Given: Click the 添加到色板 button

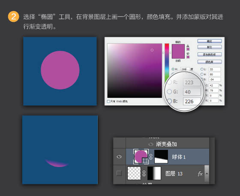Looking at the screenshot, I should pyautogui.click(x=210, y=55).
